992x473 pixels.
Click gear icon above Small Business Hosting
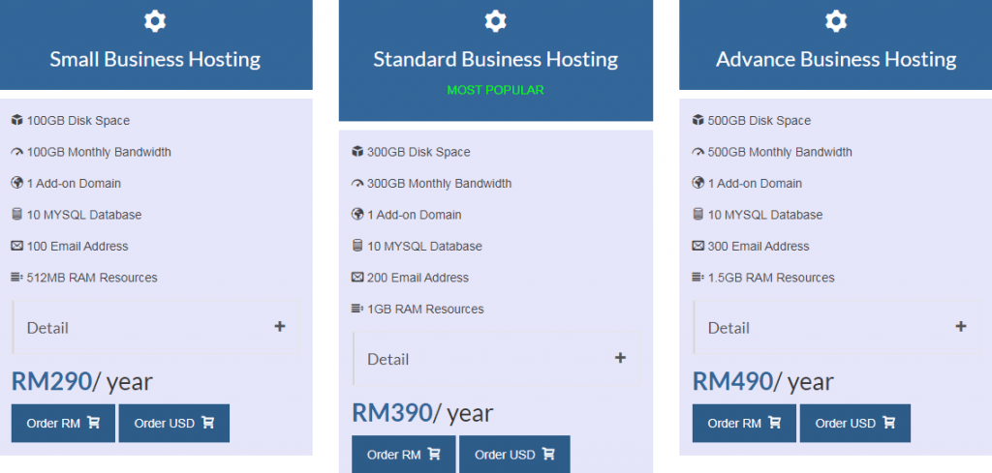(155, 21)
